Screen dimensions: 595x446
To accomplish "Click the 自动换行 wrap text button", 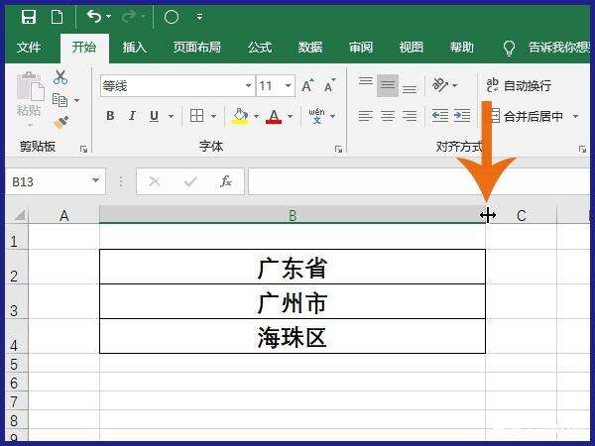I will pos(519,85).
